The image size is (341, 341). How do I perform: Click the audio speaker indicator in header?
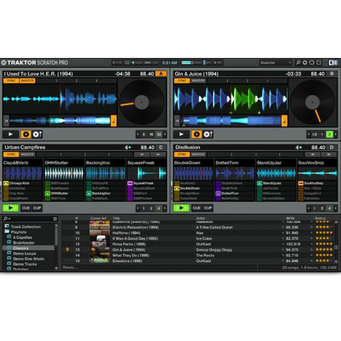coord(133,63)
